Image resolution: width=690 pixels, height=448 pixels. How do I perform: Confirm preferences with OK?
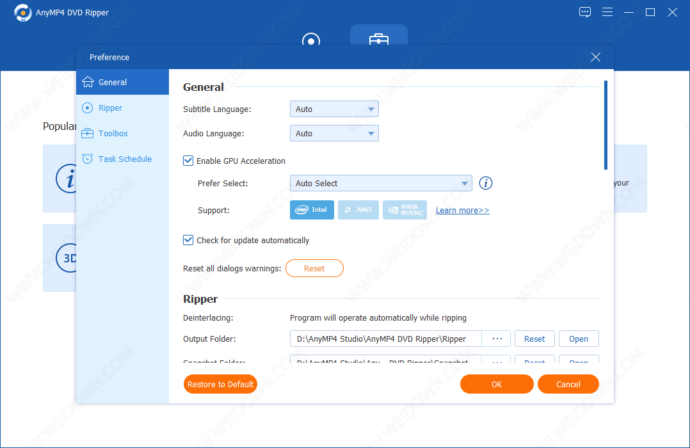[497, 384]
